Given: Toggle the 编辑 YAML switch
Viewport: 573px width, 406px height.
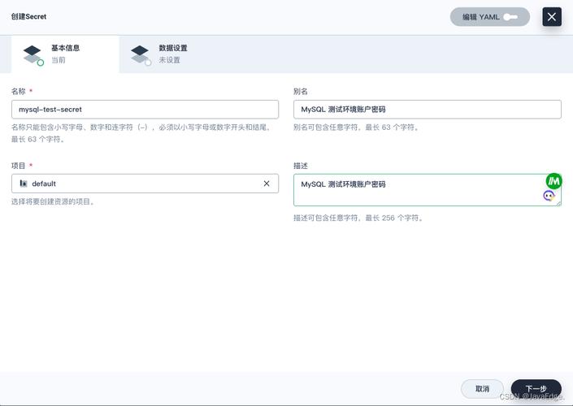Looking at the screenshot, I should 489,17.
